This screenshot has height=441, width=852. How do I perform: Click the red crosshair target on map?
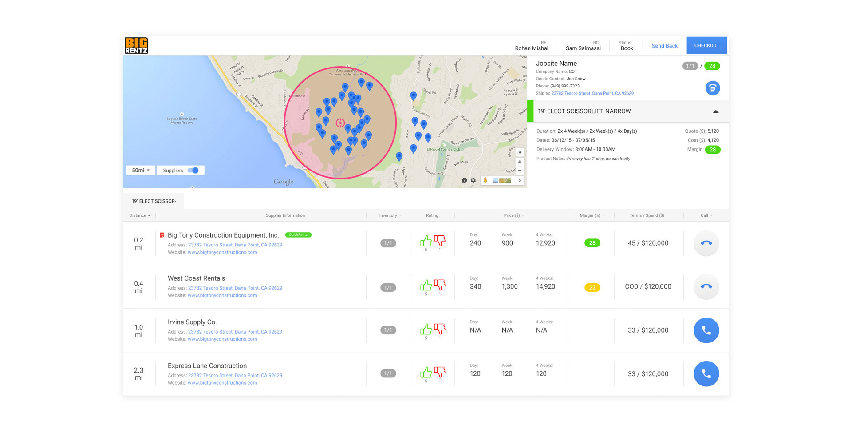point(340,123)
